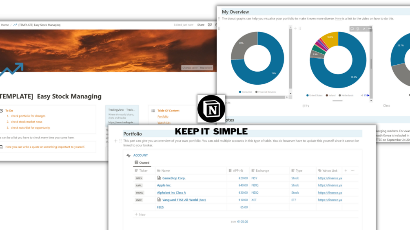Open Exchange column header menu
This screenshot has width=410, height=230.
(269, 171)
